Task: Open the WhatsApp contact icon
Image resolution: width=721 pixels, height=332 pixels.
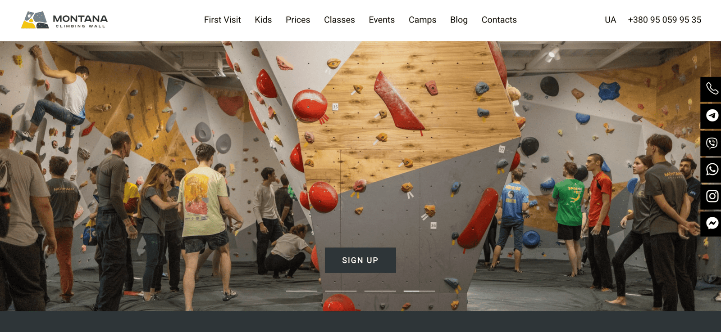Action: [x=712, y=170]
